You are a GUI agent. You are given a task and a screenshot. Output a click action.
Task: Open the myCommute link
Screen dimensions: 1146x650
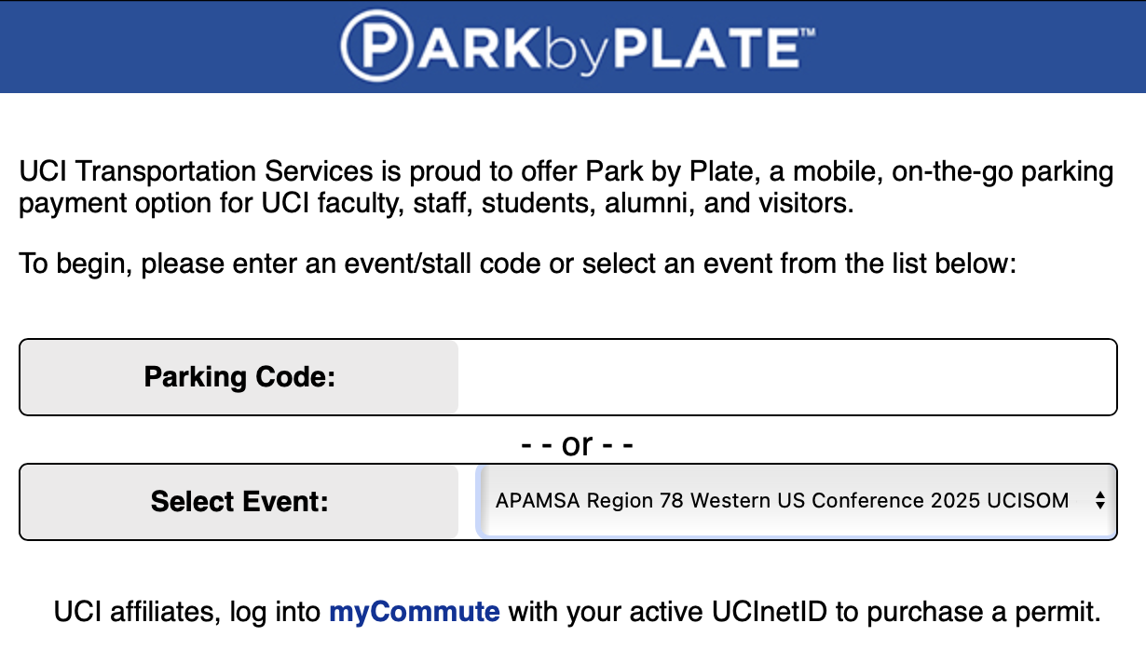[415, 612]
